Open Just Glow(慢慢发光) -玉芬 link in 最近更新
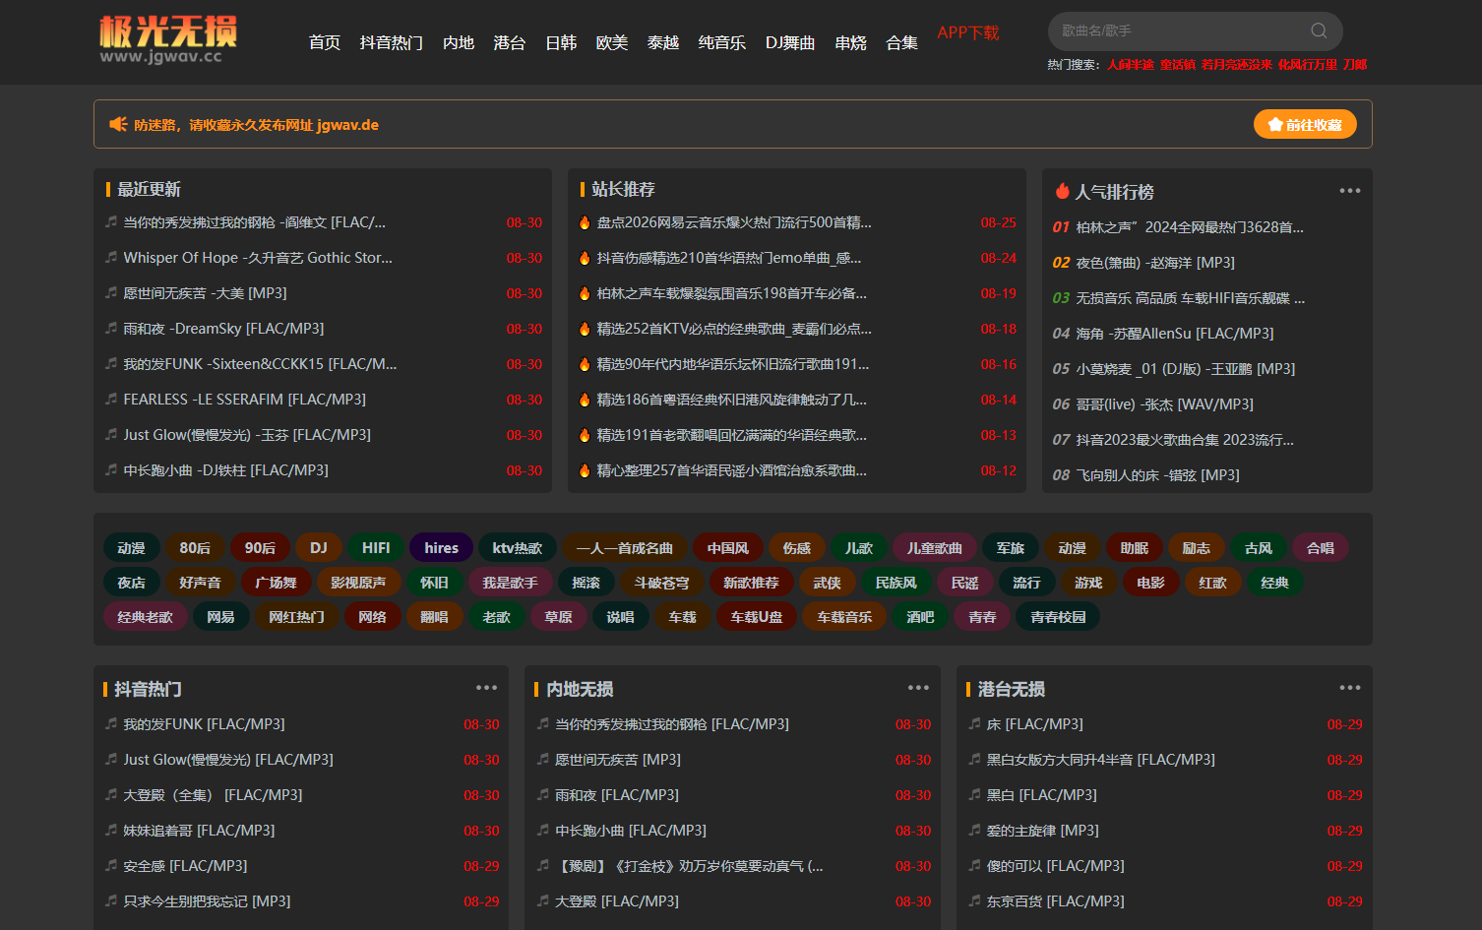Viewport: 1482px width, 930px height. coord(247,435)
